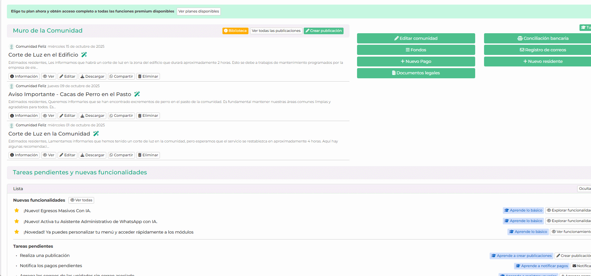This screenshot has width=591, height=276.
Task: Click Ver for Corte de Luz en la Comunidad
Action: pyautogui.click(x=49, y=155)
